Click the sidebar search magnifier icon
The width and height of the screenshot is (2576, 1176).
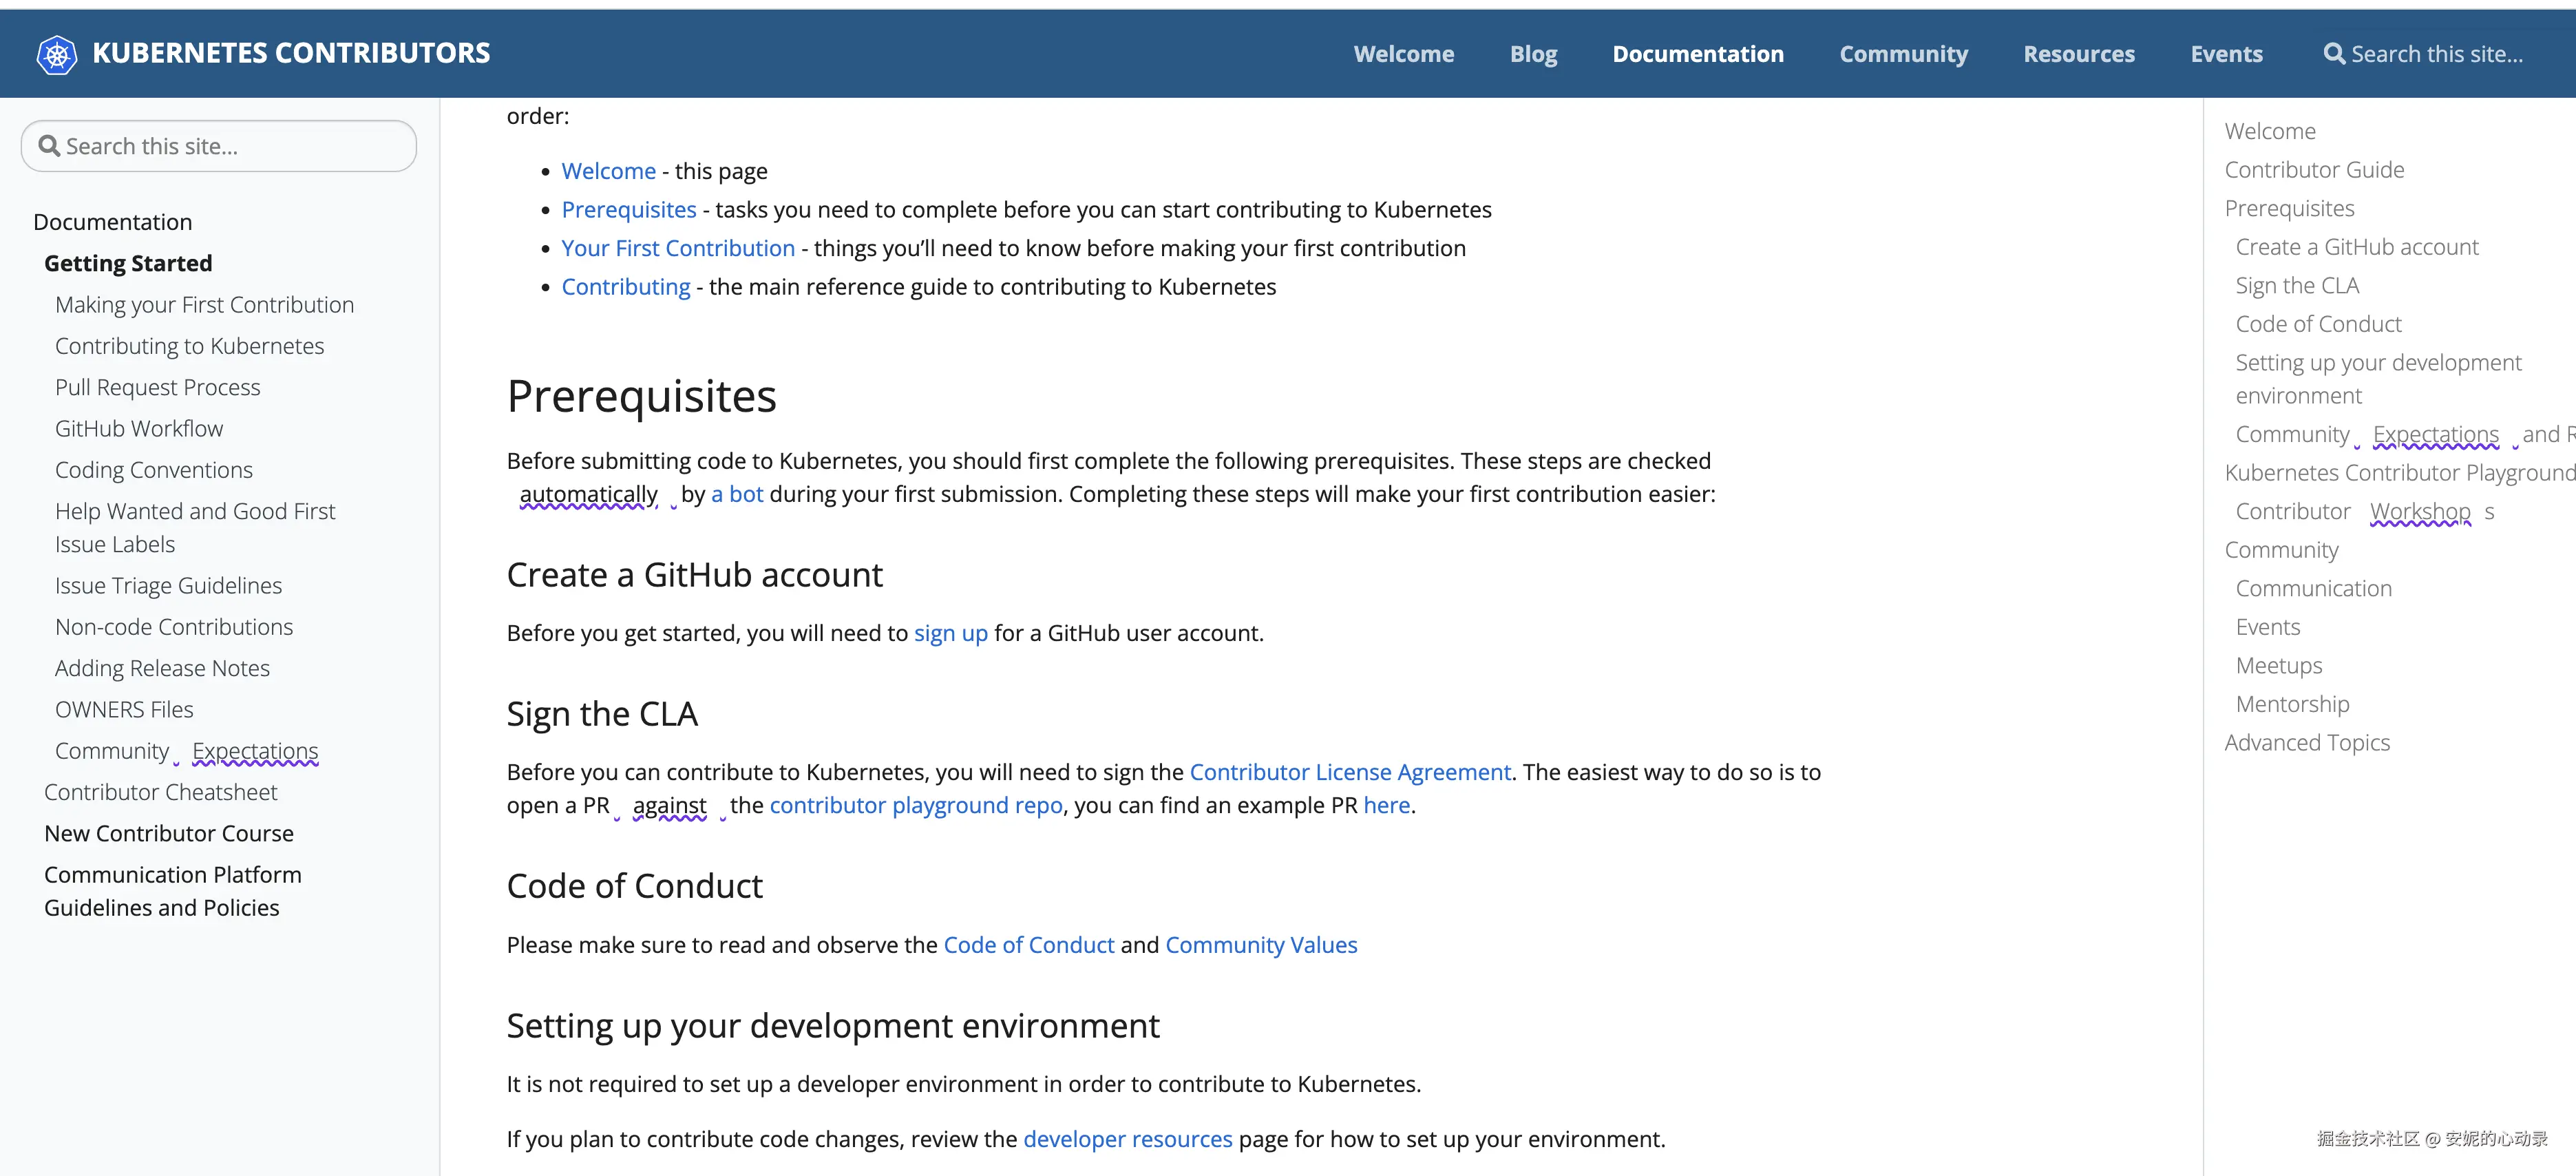[x=48, y=146]
